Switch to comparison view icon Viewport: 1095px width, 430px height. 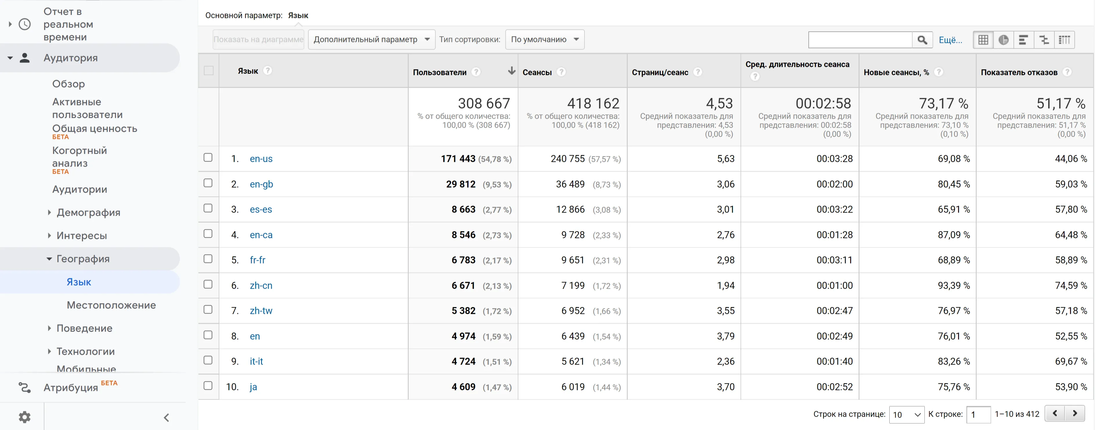click(1044, 40)
